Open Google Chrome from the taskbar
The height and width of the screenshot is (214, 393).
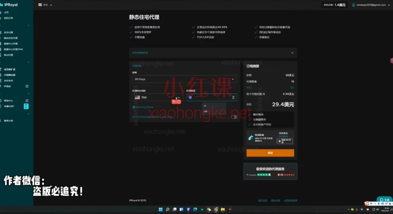(x=216, y=210)
